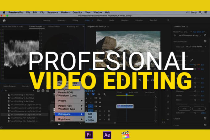
Task: Open the Presets submenu
Action: [70, 101]
